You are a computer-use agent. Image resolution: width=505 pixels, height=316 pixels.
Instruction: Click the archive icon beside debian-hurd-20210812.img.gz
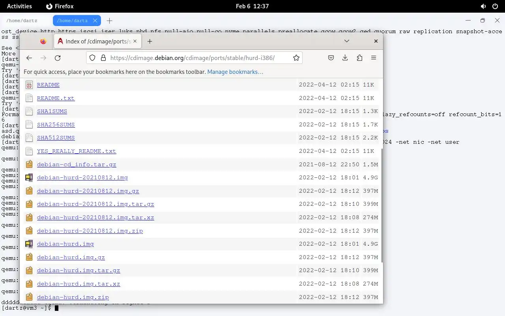tap(29, 191)
